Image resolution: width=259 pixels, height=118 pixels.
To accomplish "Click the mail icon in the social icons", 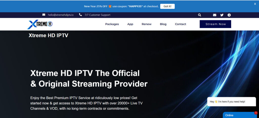I will pyautogui.click(x=214, y=15).
